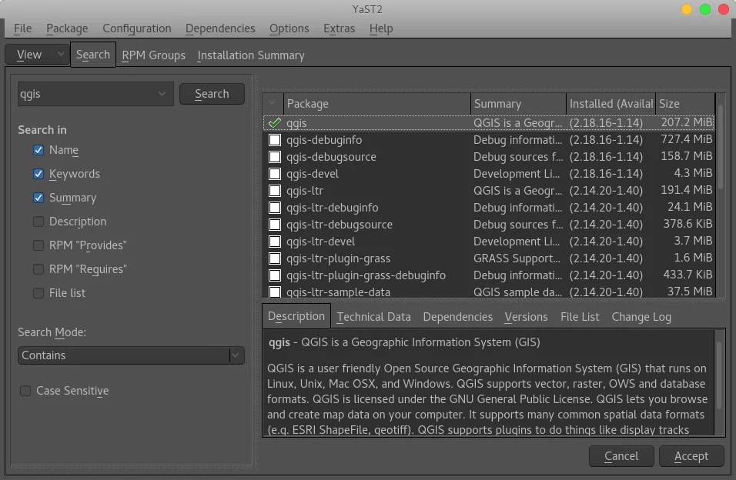Click the Accept button
This screenshot has height=480, width=736.
(x=691, y=456)
